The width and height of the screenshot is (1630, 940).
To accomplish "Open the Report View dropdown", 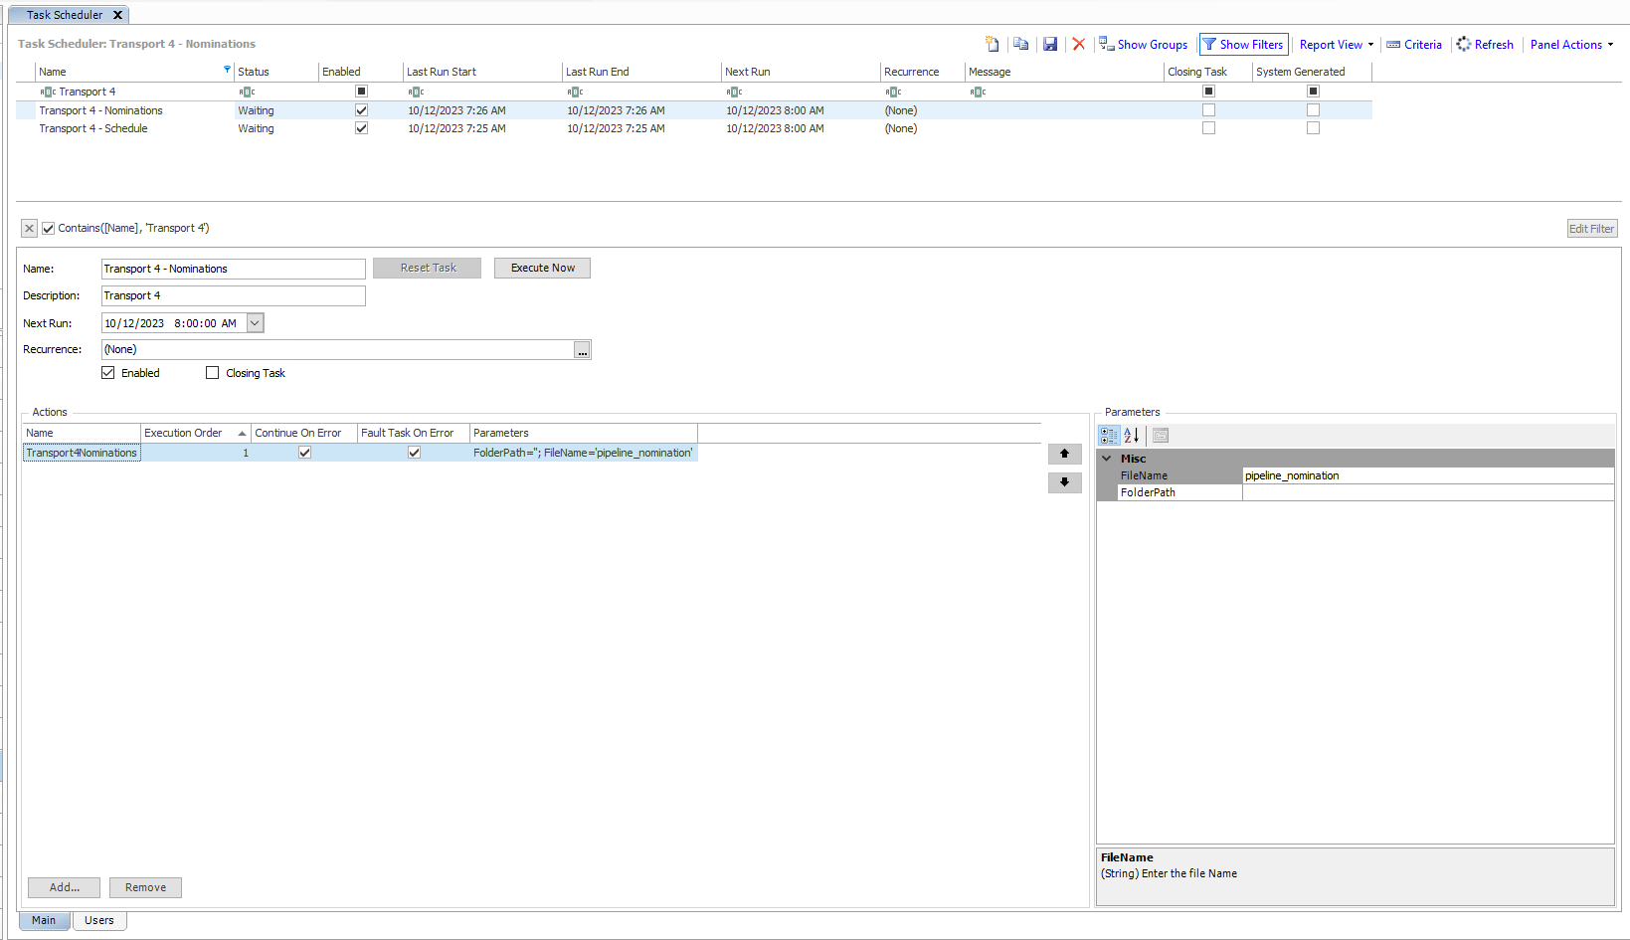I will point(1336,45).
